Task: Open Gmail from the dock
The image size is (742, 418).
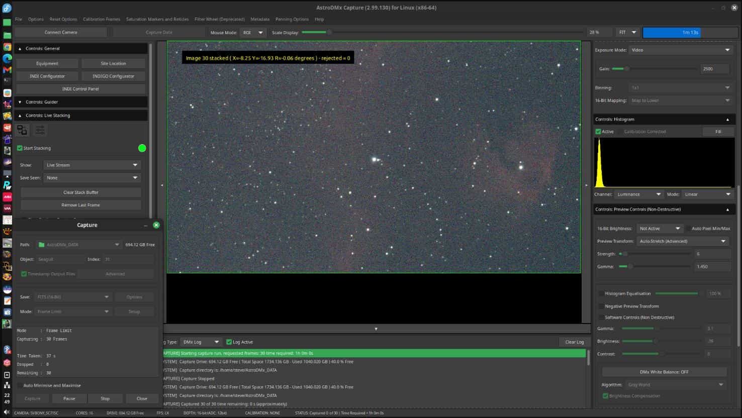Action: point(7,70)
